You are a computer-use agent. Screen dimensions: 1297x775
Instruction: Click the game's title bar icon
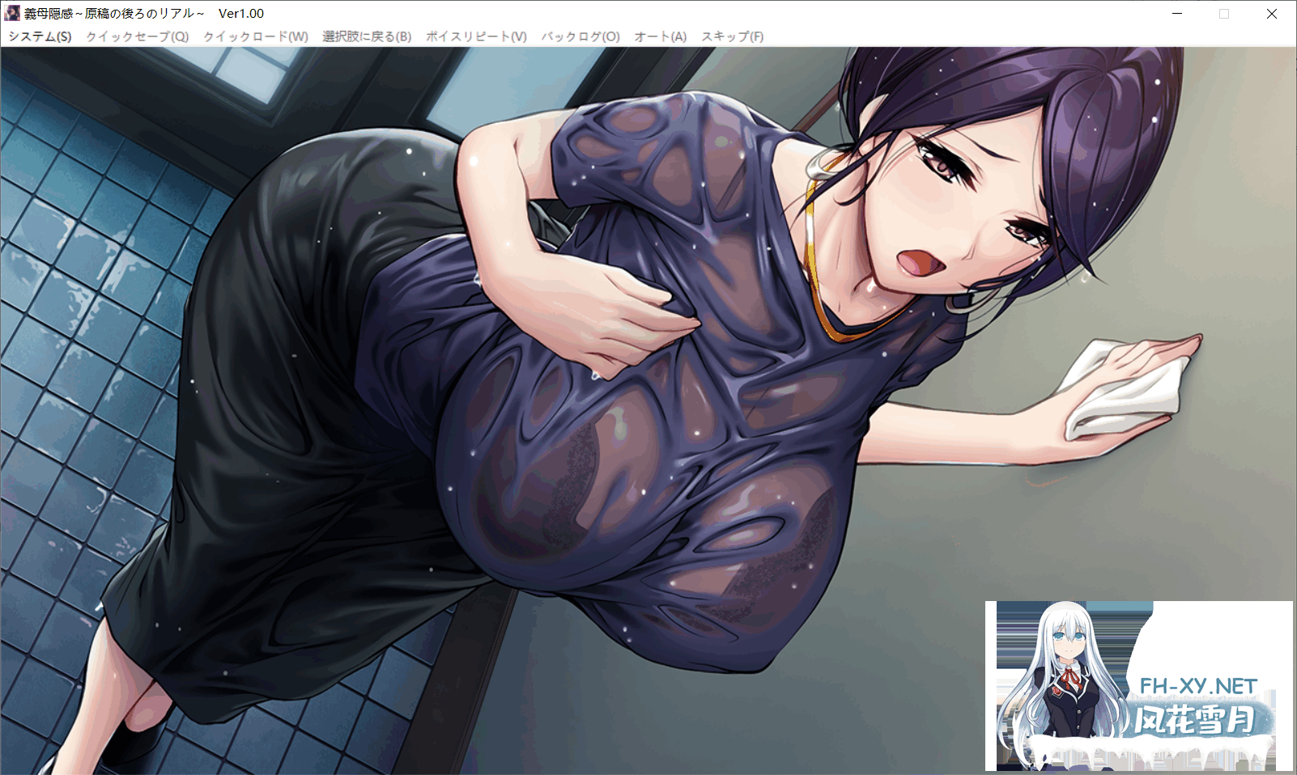13,13
